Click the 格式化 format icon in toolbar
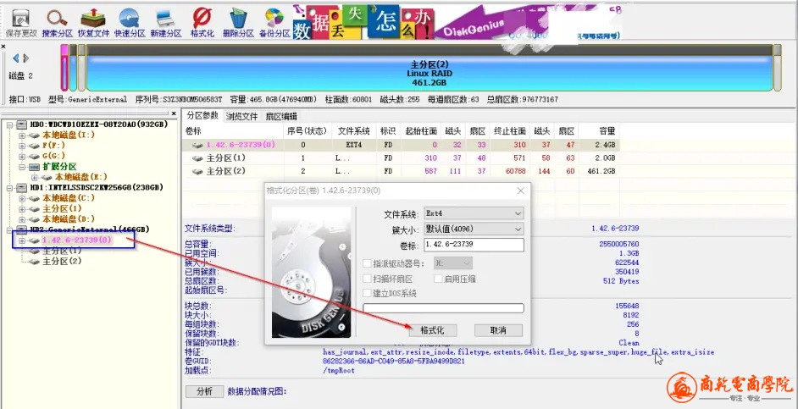The height and width of the screenshot is (409, 798). 202,21
